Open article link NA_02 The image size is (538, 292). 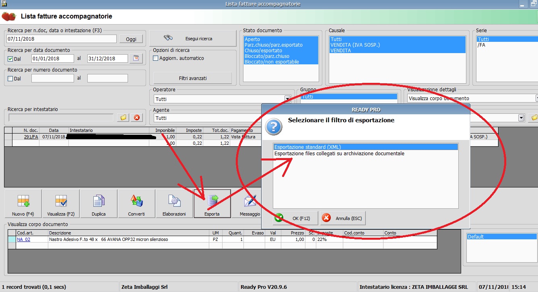click(23, 239)
